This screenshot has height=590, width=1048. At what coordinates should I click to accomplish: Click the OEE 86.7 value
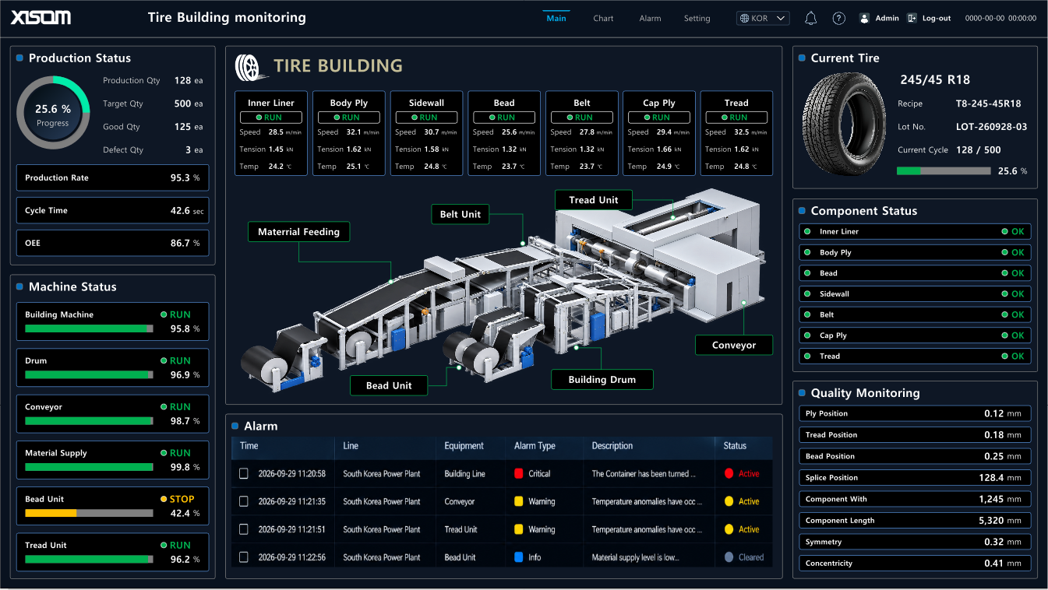click(x=180, y=243)
